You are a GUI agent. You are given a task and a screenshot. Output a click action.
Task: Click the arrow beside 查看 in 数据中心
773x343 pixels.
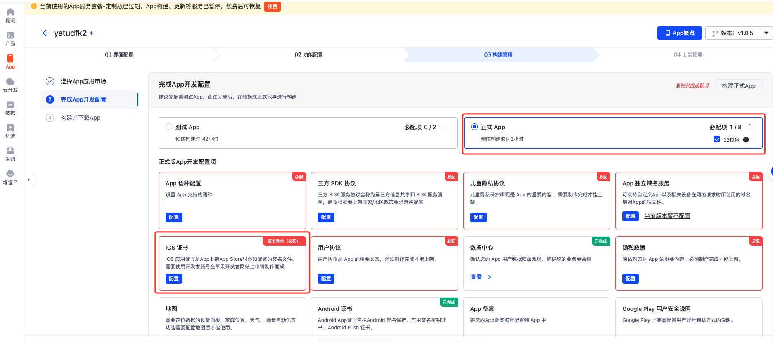[x=488, y=277]
